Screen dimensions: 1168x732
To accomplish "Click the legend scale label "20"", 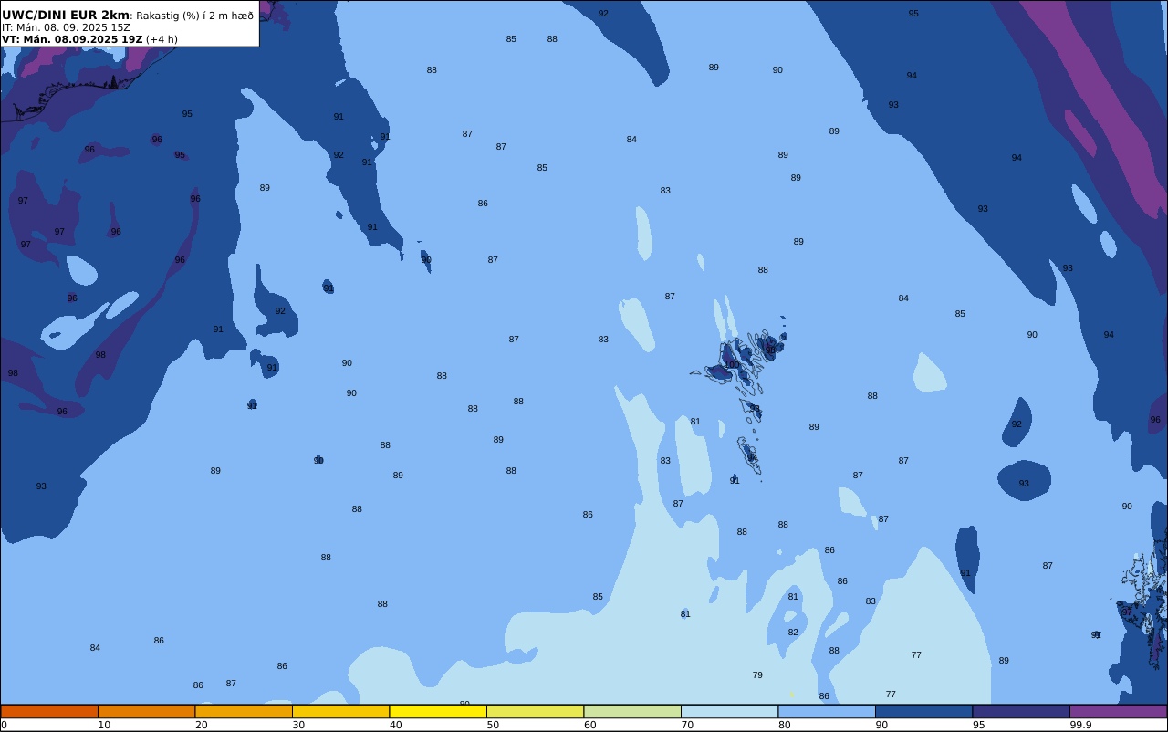I will [x=201, y=725].
